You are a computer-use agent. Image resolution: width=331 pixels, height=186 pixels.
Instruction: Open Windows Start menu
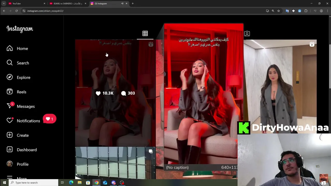click(4, 183)
